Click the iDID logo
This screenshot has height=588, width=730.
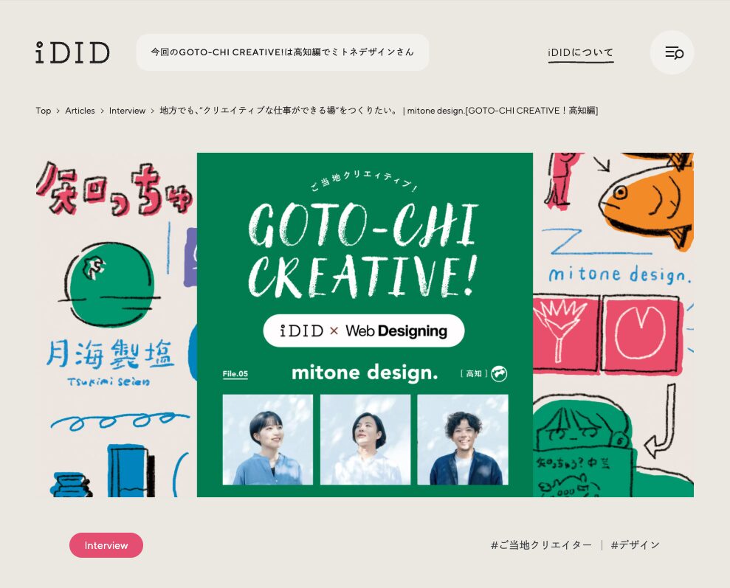tap(72, 52)
